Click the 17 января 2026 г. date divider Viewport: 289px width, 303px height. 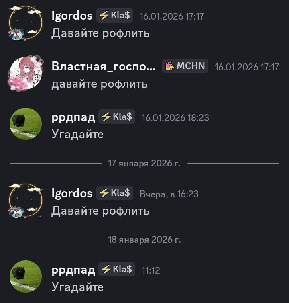pos(144,163)
